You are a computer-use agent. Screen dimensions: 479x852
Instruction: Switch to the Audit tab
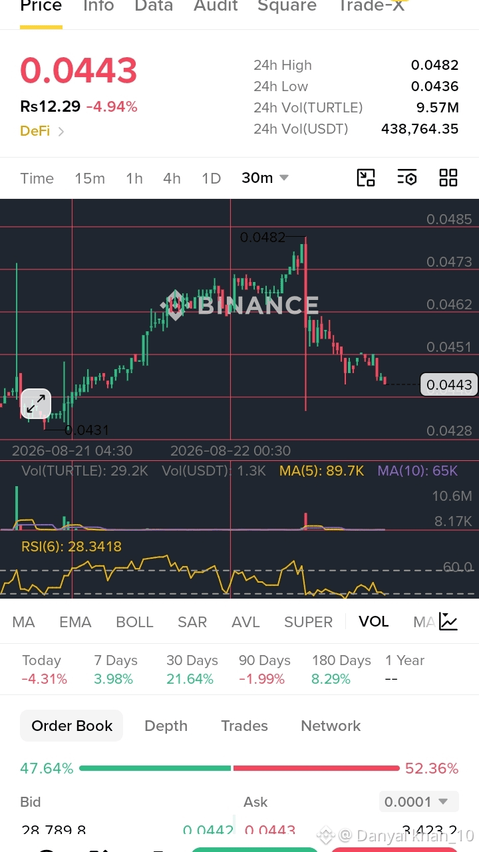pyautogui.click(x=216, y=6)
